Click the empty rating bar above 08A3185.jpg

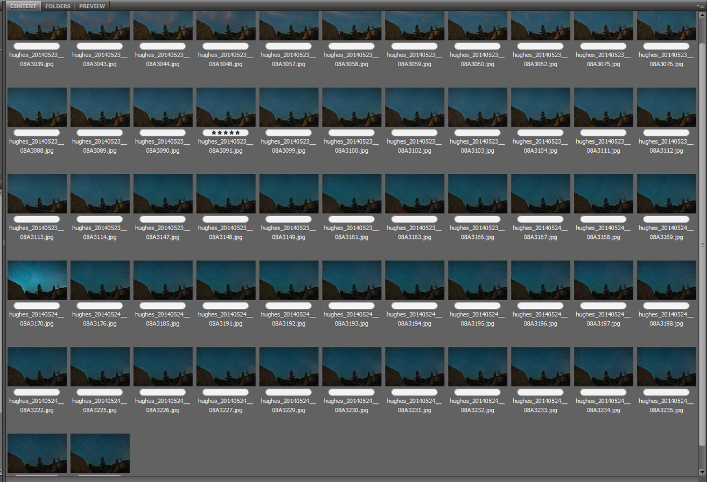click(163, 306)
